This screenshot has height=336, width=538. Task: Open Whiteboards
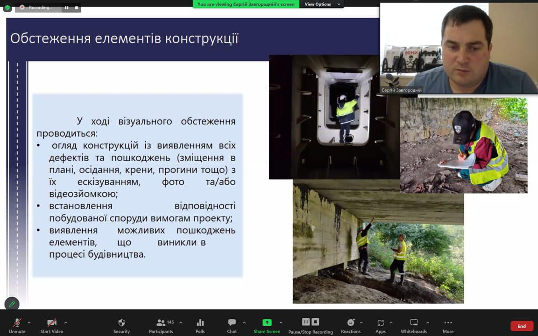pyautogui.click(x=414, y=325)
